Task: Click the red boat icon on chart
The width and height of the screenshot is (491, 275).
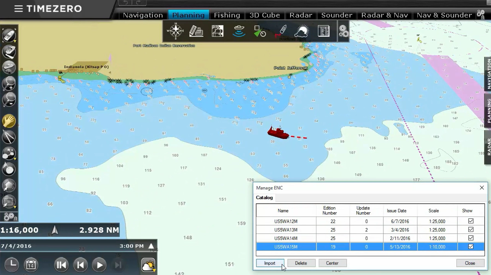Action: [x=278, y=133]
